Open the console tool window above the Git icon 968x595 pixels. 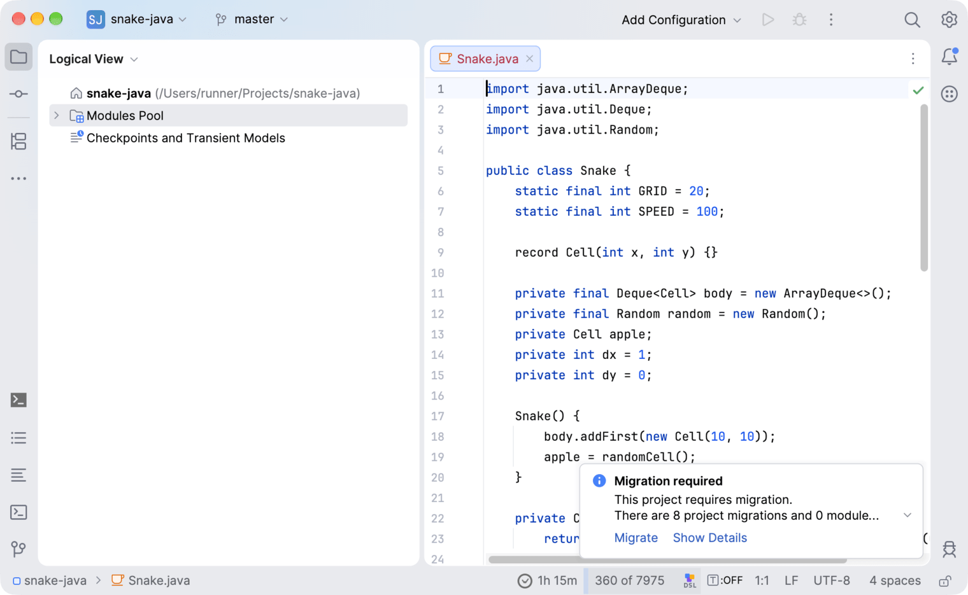click(x=18, y=512)
